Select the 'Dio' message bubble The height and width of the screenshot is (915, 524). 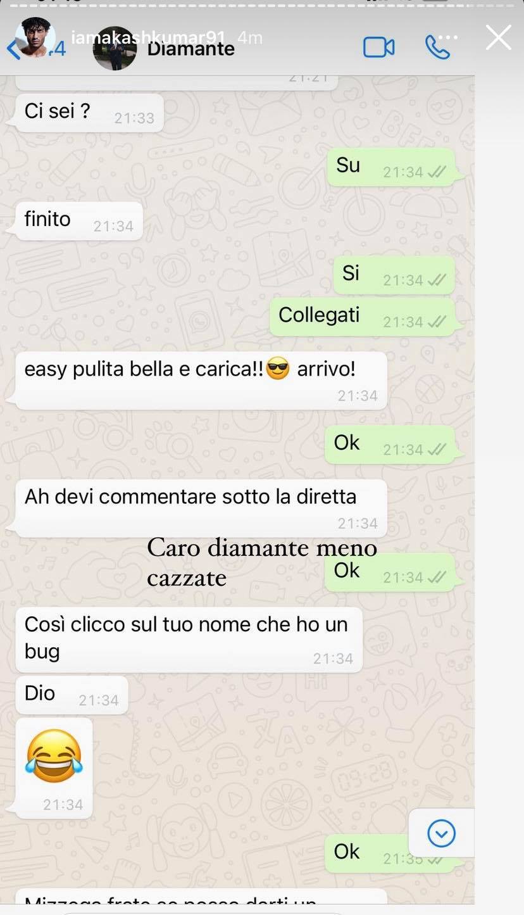pos(71,695)
